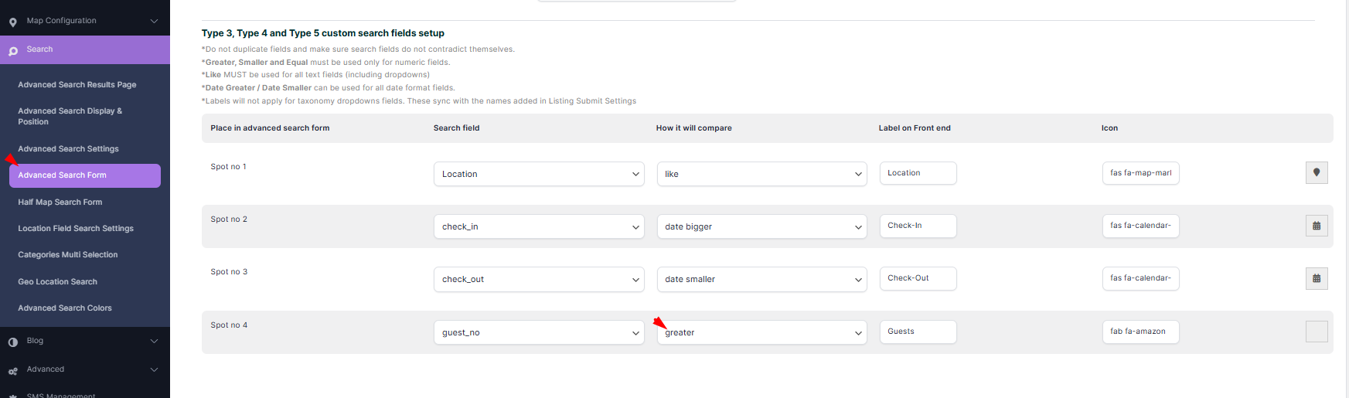Viewport: 1349px width, 398px height.
Task: Open the guest_no search field dropdown
Action: [538, 332]
